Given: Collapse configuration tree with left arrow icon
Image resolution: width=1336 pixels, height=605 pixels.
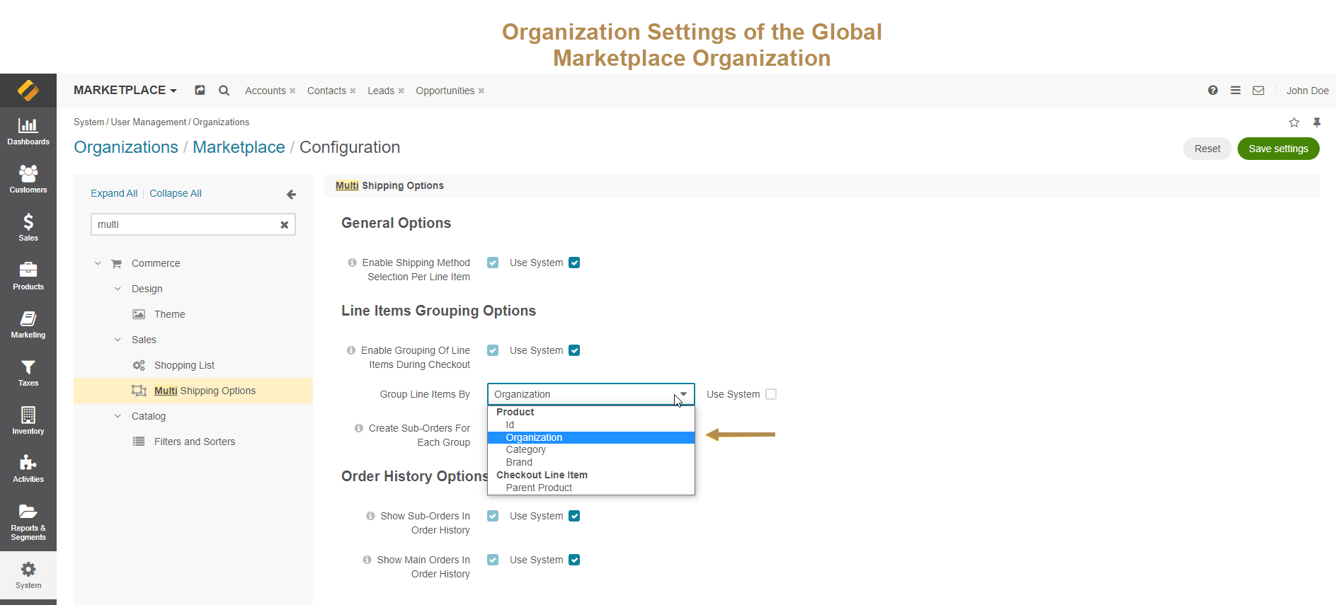Looking at the screenshot, I should (x=291, y=194).
